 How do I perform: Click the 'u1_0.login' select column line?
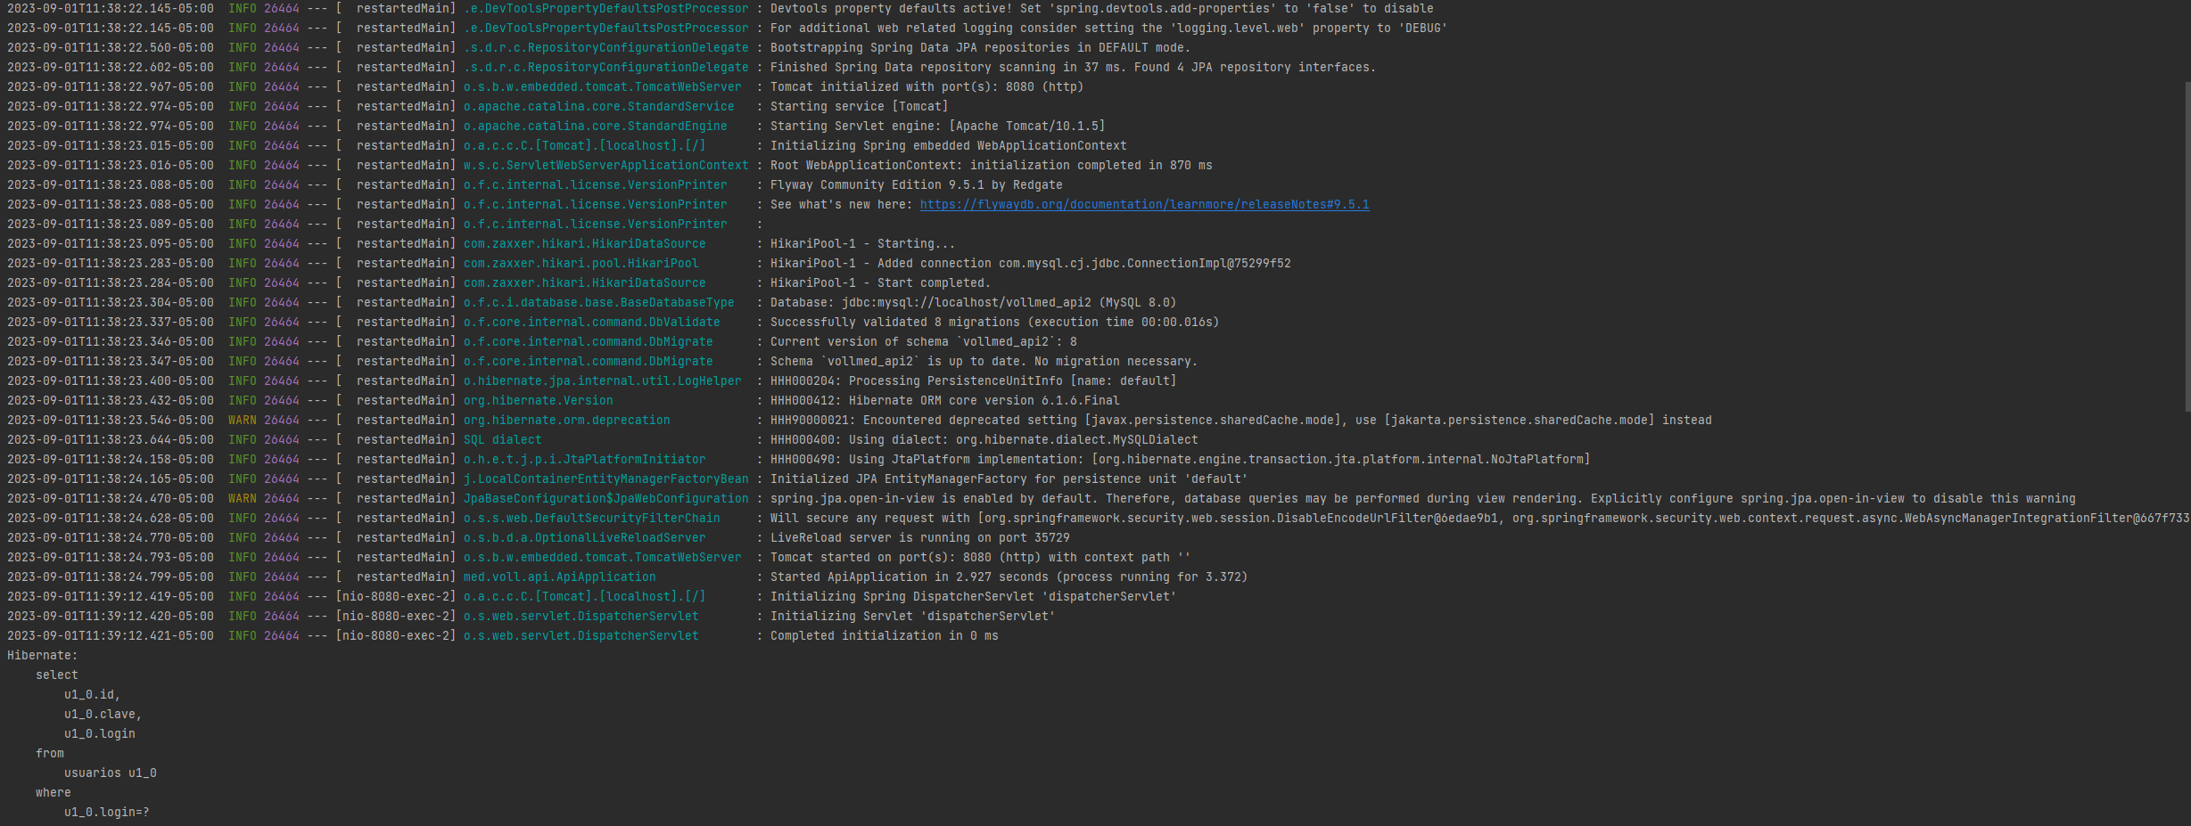pyautogui.click(x=99, y=734)
